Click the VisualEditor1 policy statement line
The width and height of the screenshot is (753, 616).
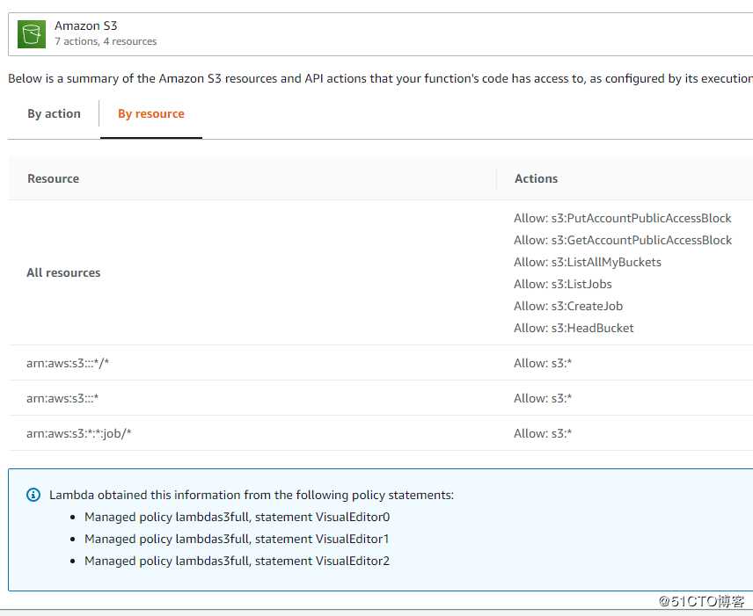tap(237, 540)
